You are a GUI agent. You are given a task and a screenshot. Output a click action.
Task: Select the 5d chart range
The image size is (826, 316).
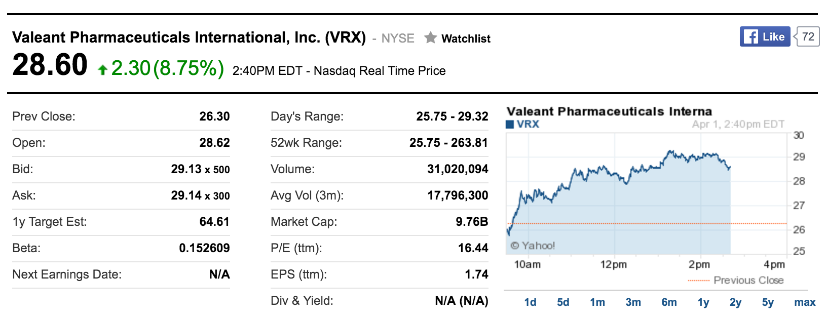(563, 302)
